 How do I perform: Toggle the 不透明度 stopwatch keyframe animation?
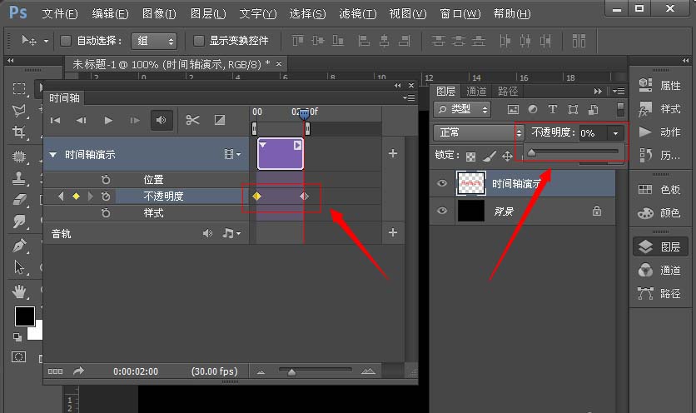[x=106, y=197]
